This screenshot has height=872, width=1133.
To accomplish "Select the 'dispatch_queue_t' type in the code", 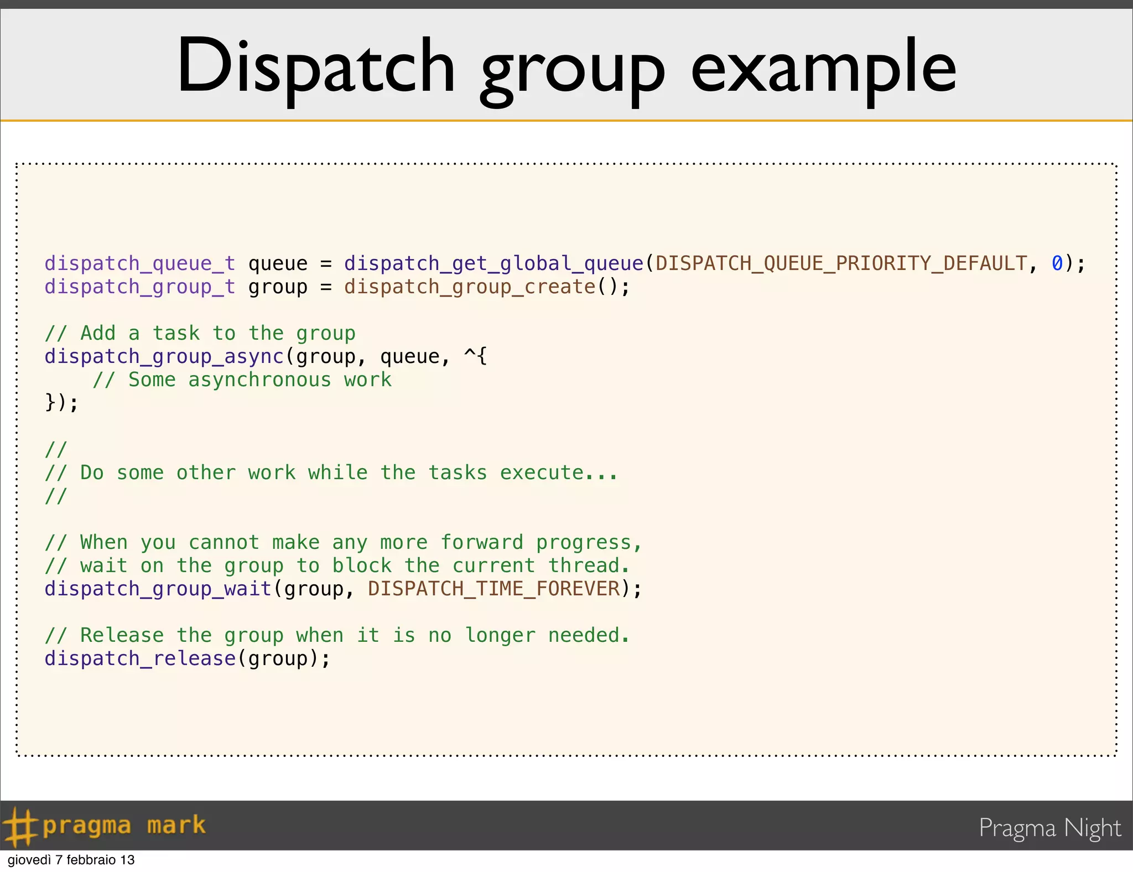I will (141, 263).
